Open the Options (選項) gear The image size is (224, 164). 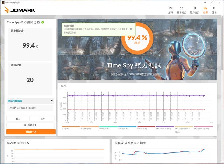[214, 10]
